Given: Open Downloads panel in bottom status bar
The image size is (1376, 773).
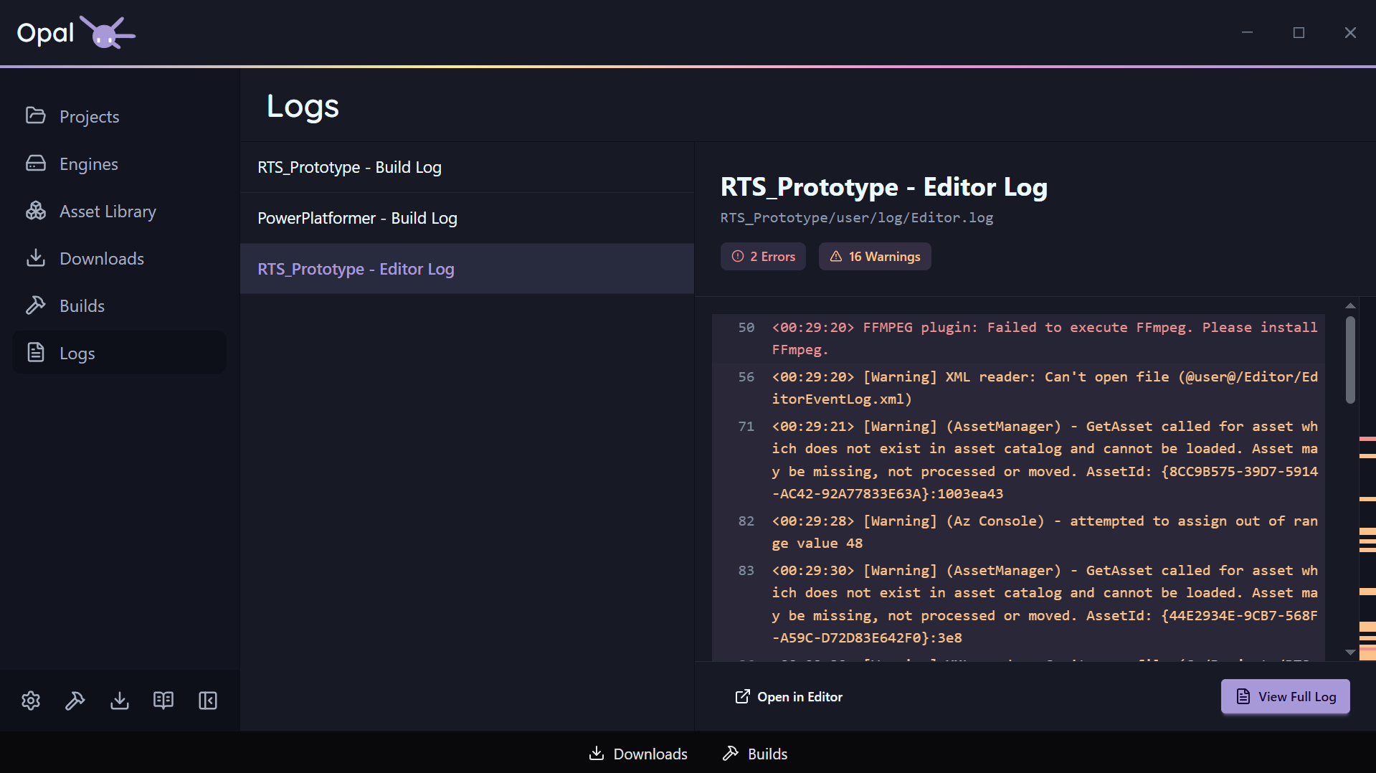Looking at the screenshot, I should (638, 754).
